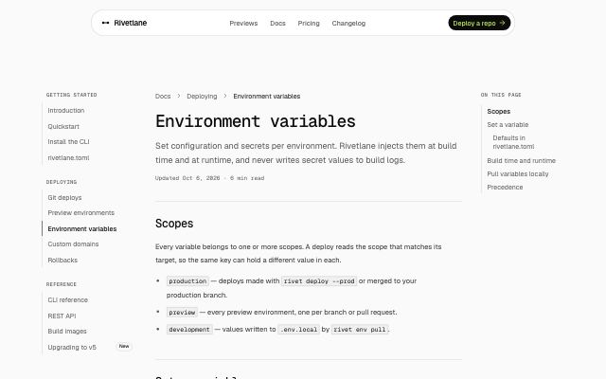This screenshot has height=379, width=606.
Task: Open Rollbacks in the sidebar
Action: 62,261
